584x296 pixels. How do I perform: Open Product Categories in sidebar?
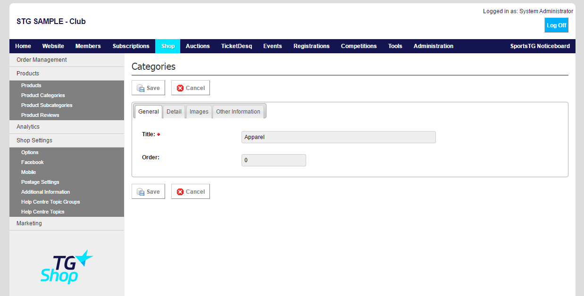tap(43, 95)
